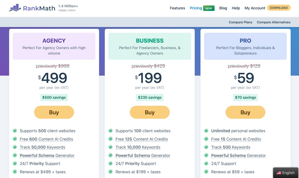The width and height of the screenshot is (299, 178).
Task: Click checkmark beside Supports 100 client websites
Action: [x=111, y=131]
